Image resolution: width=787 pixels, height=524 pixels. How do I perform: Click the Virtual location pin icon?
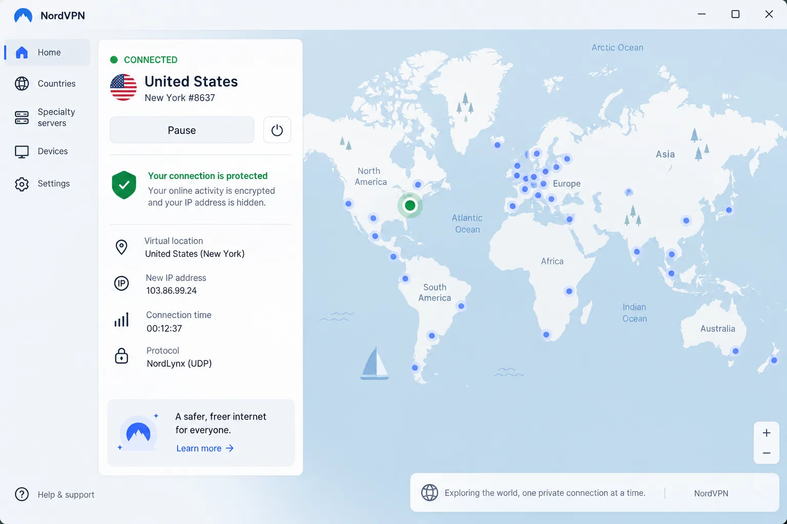tap(121, 247)
